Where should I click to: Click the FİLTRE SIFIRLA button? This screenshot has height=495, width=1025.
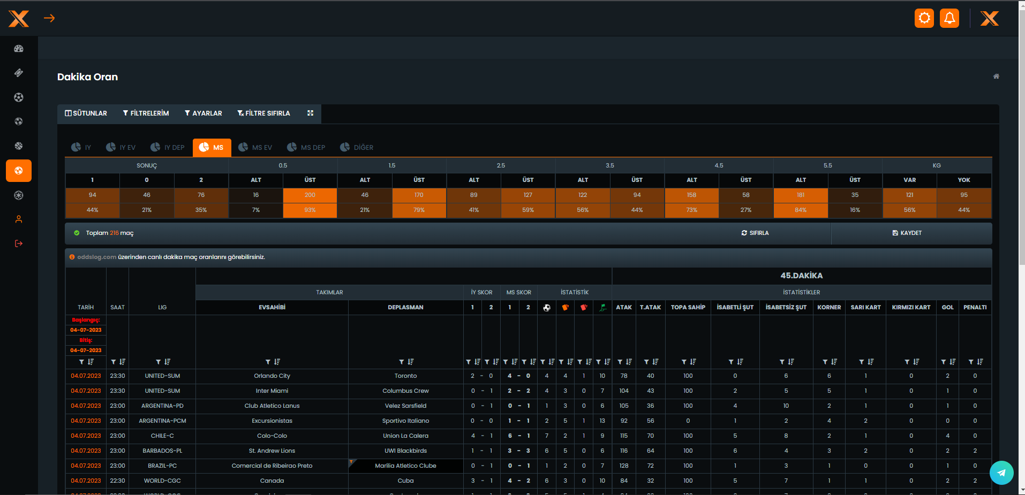click(263, 113)
